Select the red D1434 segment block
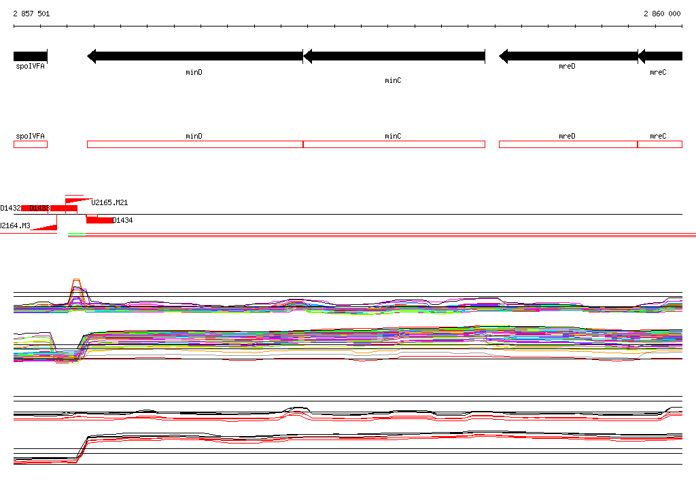Screen dimensions: 696x485 [99, 220]
